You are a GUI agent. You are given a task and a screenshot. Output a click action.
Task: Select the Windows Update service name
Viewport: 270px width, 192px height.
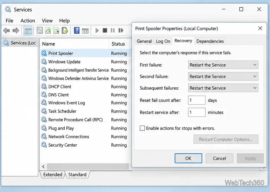coord(64,62)
